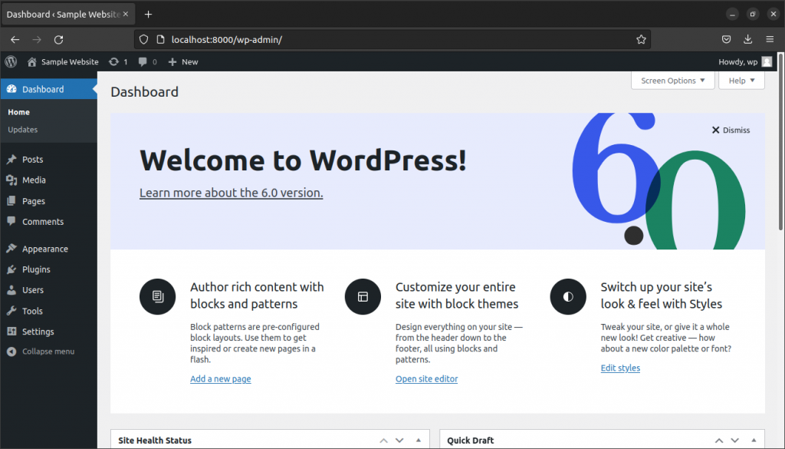785x449 pixels.
Task: Select the Dashboard ‹ Sample Website tab
Action: click(x=68, y=14)
